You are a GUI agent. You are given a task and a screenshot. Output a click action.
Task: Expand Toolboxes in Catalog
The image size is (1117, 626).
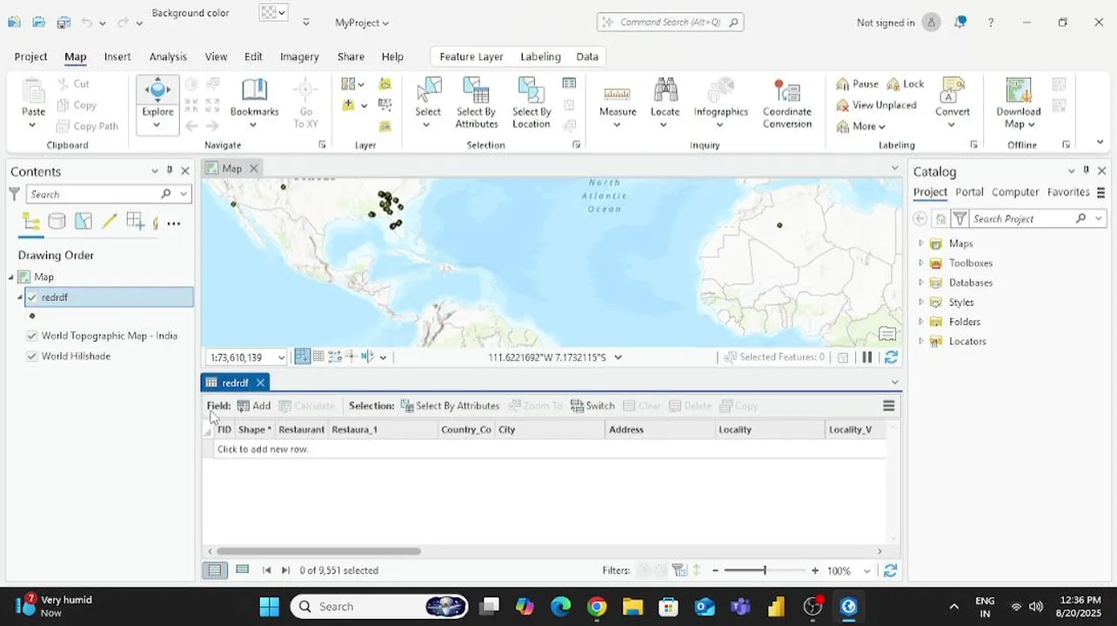[920, 263]
